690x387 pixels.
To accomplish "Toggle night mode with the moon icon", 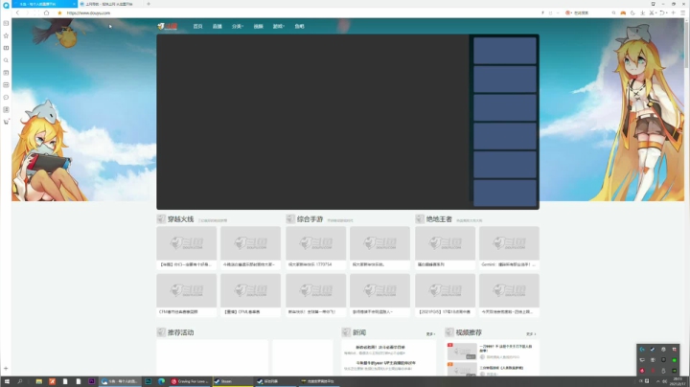I will click(632, 13).
